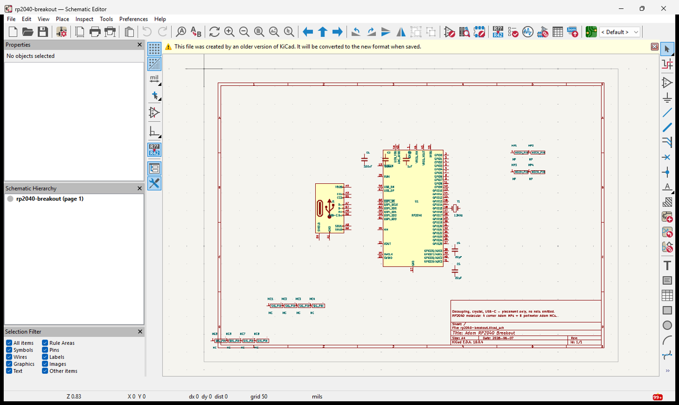Click the Print icon

point(95,32)
